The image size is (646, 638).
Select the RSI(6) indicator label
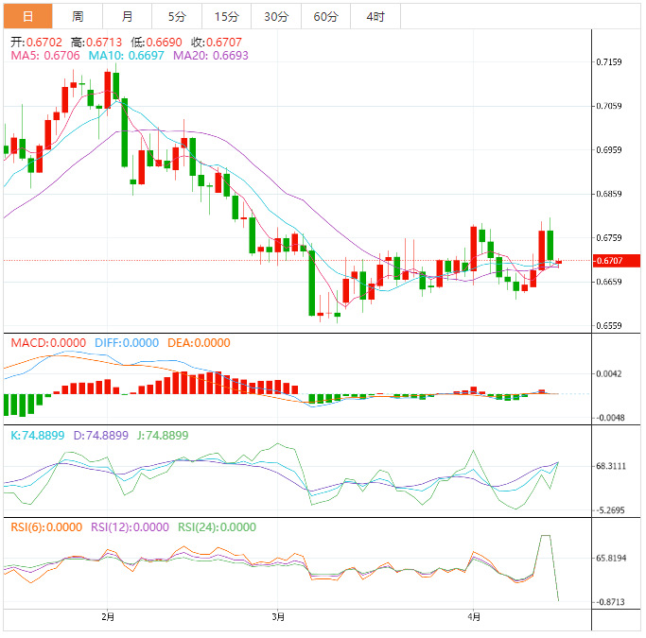tap(47, 527)
